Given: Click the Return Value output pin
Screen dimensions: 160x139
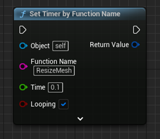Looking at the screenshot, I should pyautogui.click(x=135, y=45).
